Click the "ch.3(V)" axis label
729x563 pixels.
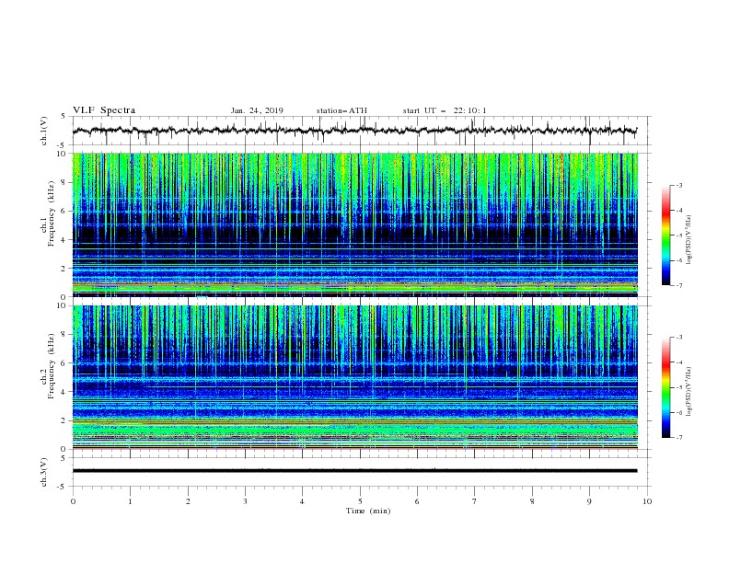[44, 472]
